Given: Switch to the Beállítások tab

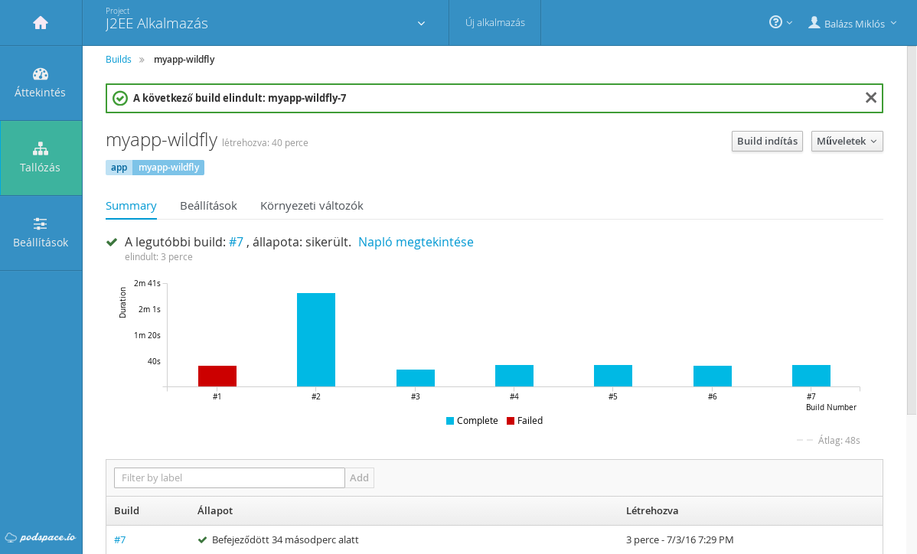Looking at the screenshot, I should [x=208, y=206].
